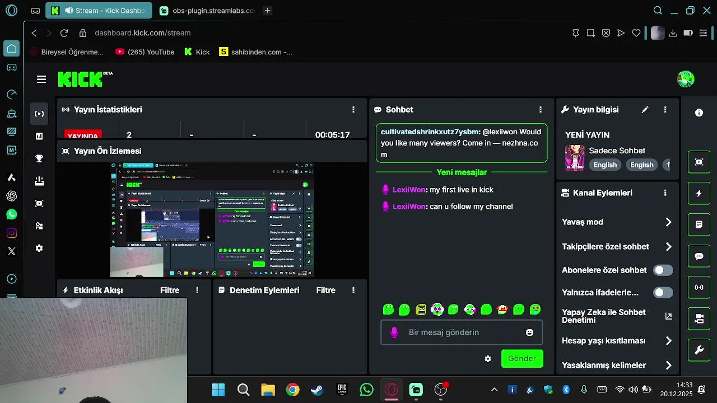Open a new browser tab
The image size is (717, 403).
pos(268,11)
